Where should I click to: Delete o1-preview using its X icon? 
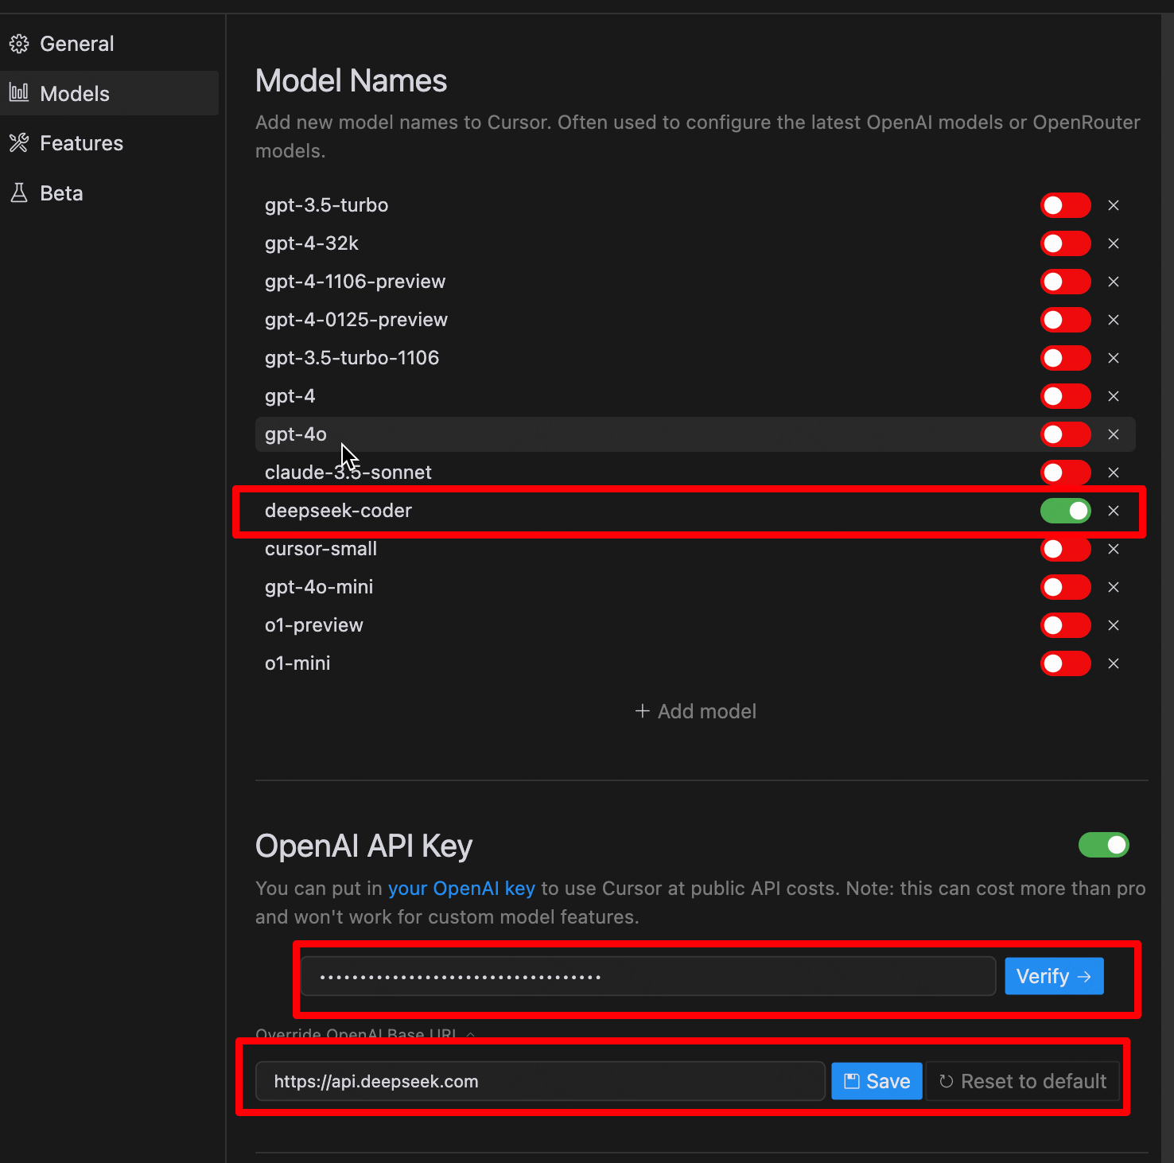pos(1114,625)
